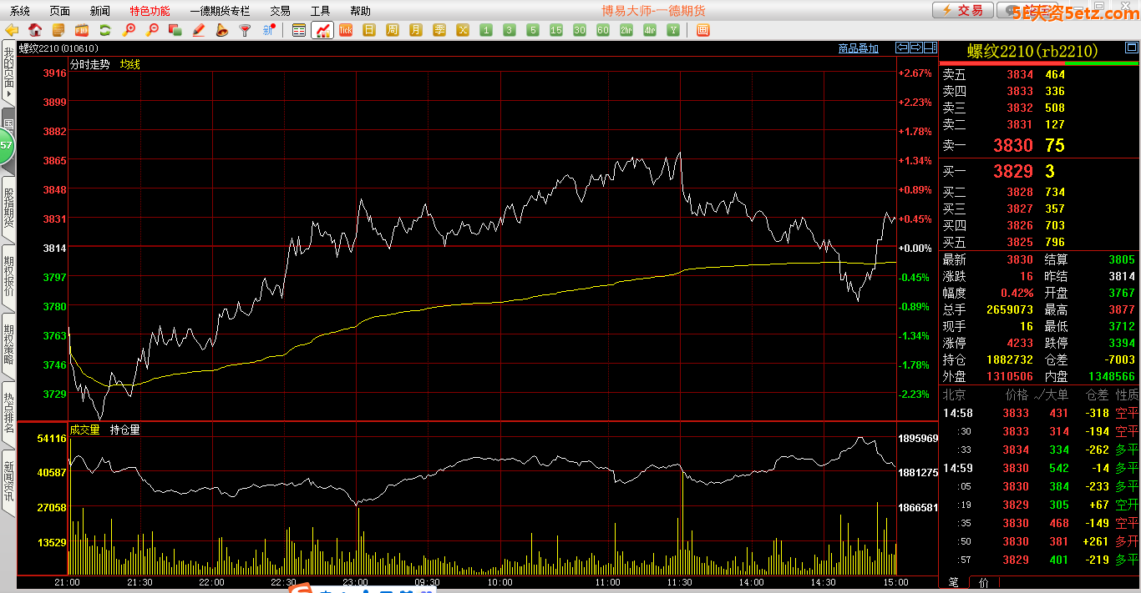Open the 热点排名 sidebar tab
The image size is (1141, 593).
(x=8, y=413)
